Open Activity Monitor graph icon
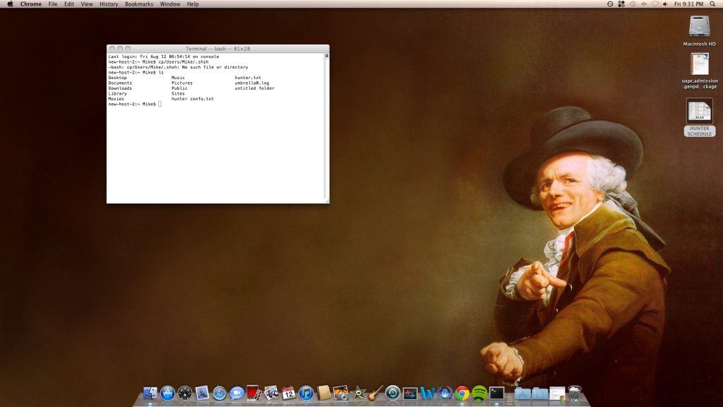723x407 pixels. pos(410,393)
